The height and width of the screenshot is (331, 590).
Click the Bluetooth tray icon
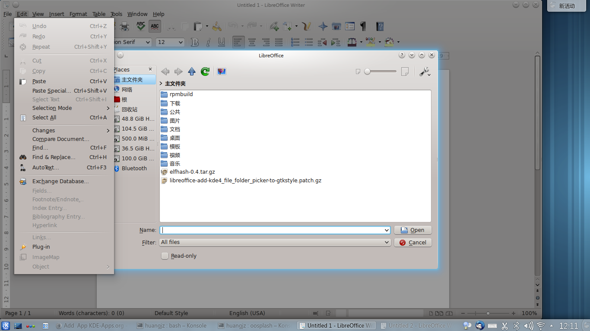coord(516,325)
